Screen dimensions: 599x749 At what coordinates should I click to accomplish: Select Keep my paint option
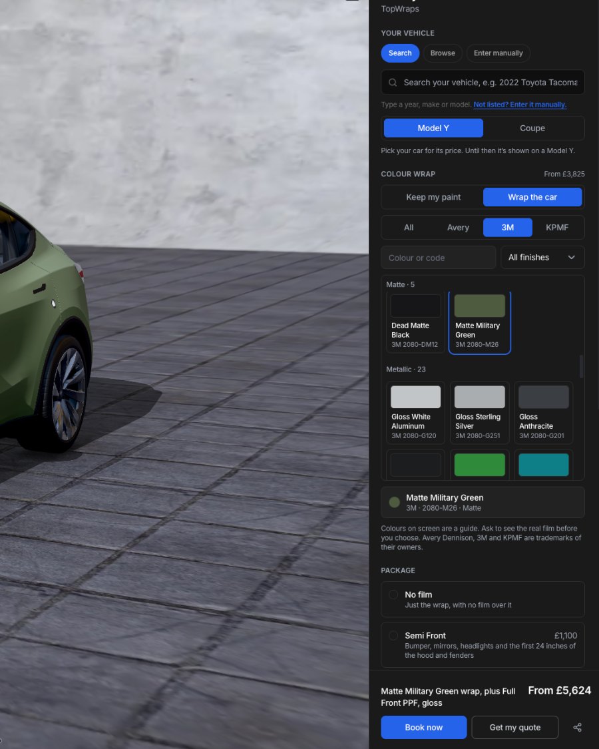433,197
